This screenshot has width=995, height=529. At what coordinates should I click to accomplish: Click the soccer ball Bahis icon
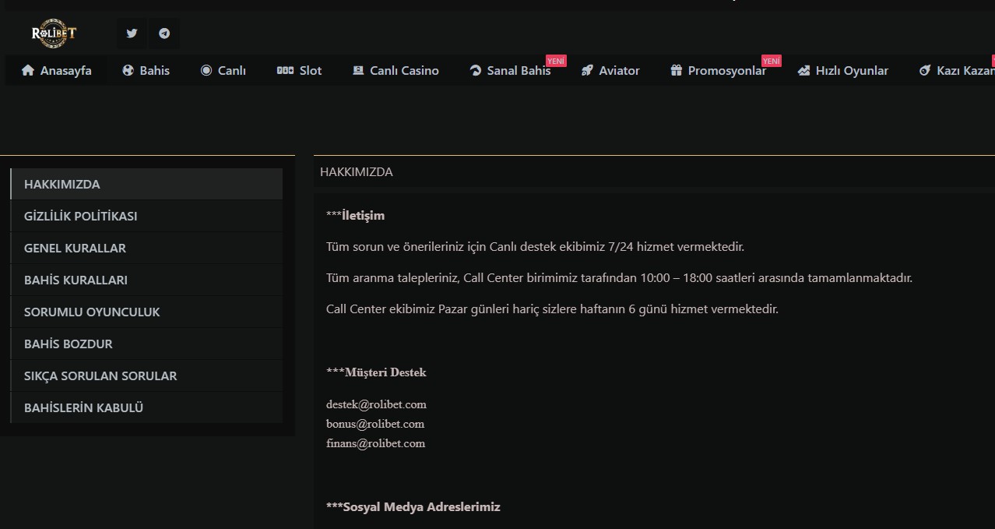pos(128,71)
